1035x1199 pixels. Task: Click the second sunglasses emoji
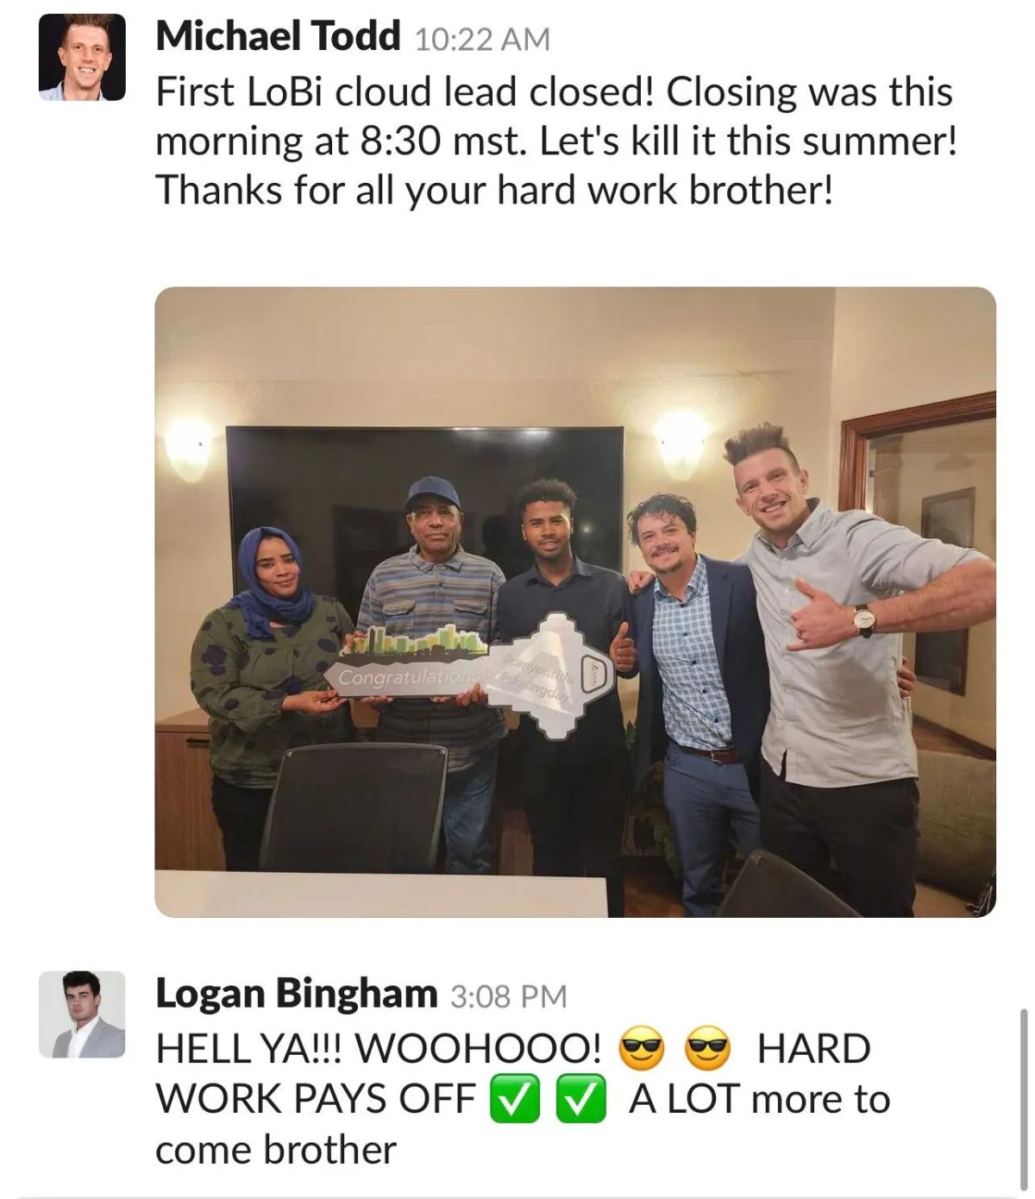[x=707, y=1049]
